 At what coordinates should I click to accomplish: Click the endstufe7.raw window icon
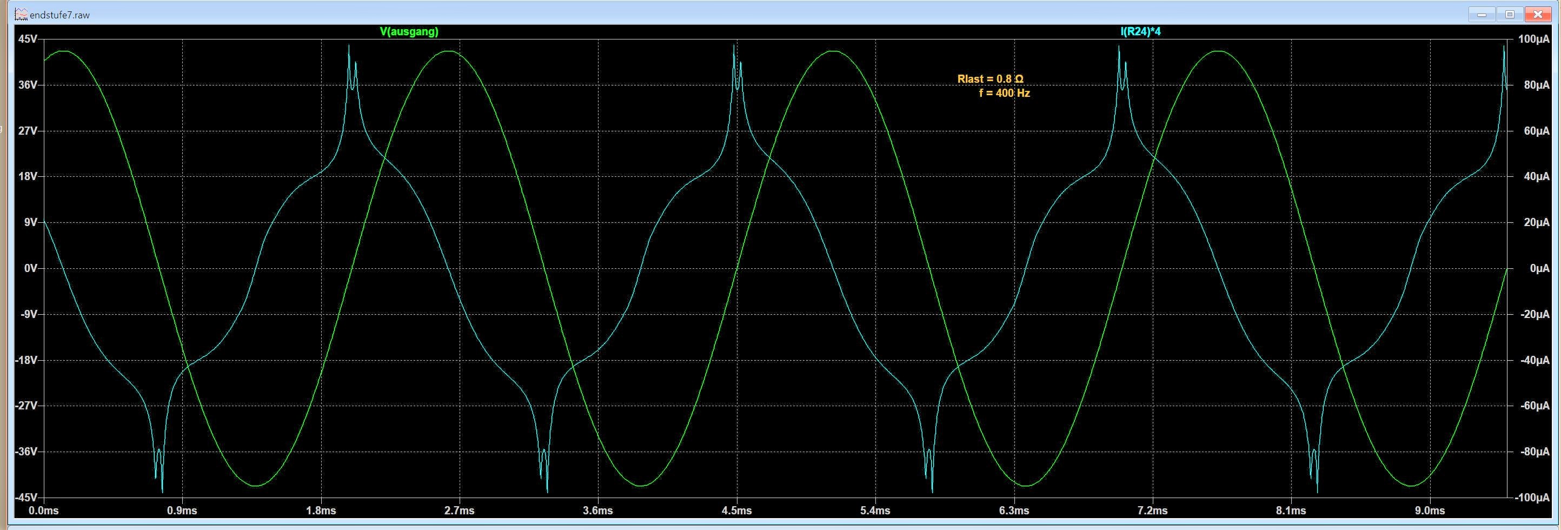[21, 14]
